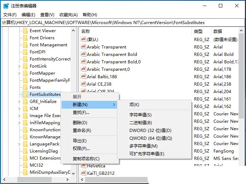Click the MCI32 folder icon
The height and width of the screenshot is (184, 246).
(x=25, y=165)
